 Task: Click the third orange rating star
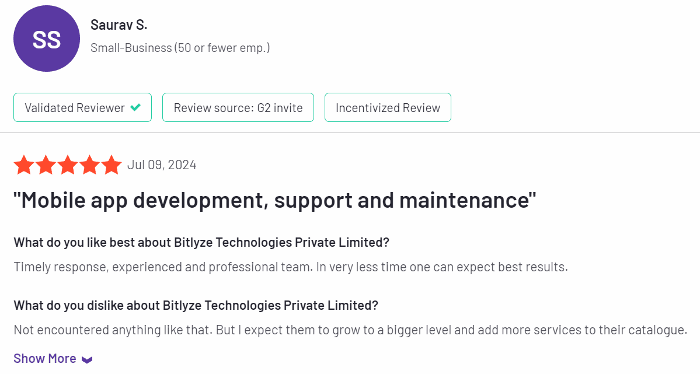tap(68, 165)
